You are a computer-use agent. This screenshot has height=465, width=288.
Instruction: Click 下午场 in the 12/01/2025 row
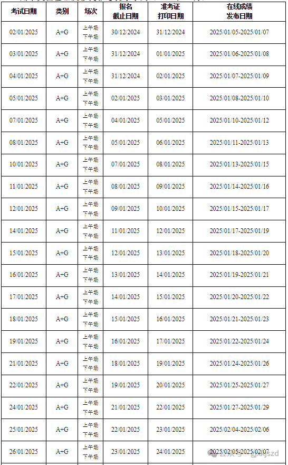[91, 213]
